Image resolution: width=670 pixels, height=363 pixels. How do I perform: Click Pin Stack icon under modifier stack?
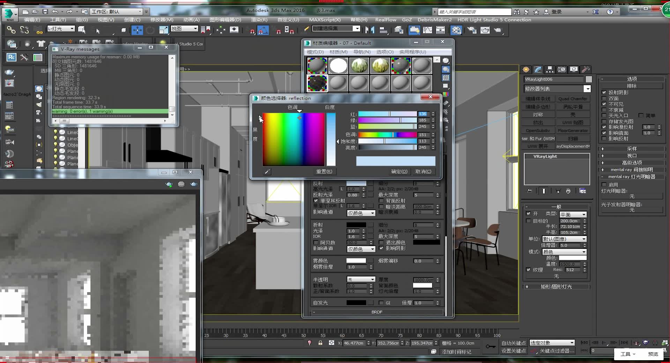click(529, 191)
